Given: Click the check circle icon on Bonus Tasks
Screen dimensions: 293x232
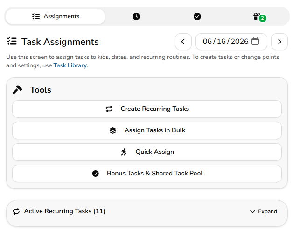Looking at the screenshot, I should (96, 174).
